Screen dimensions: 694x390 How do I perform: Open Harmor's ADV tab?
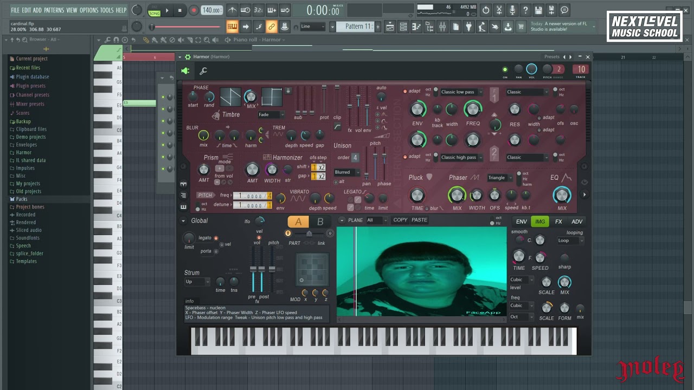577,222
